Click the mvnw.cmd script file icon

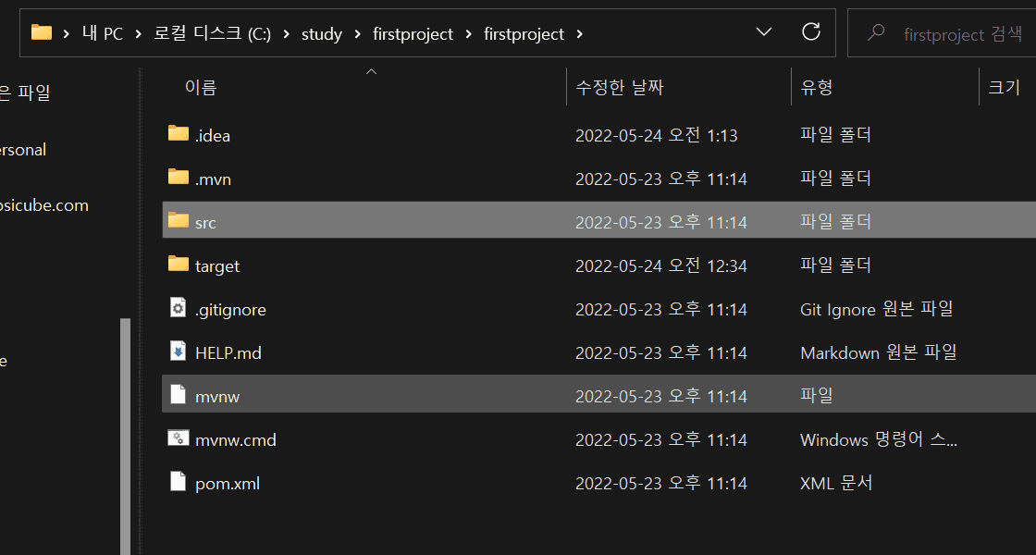[179, 438]
